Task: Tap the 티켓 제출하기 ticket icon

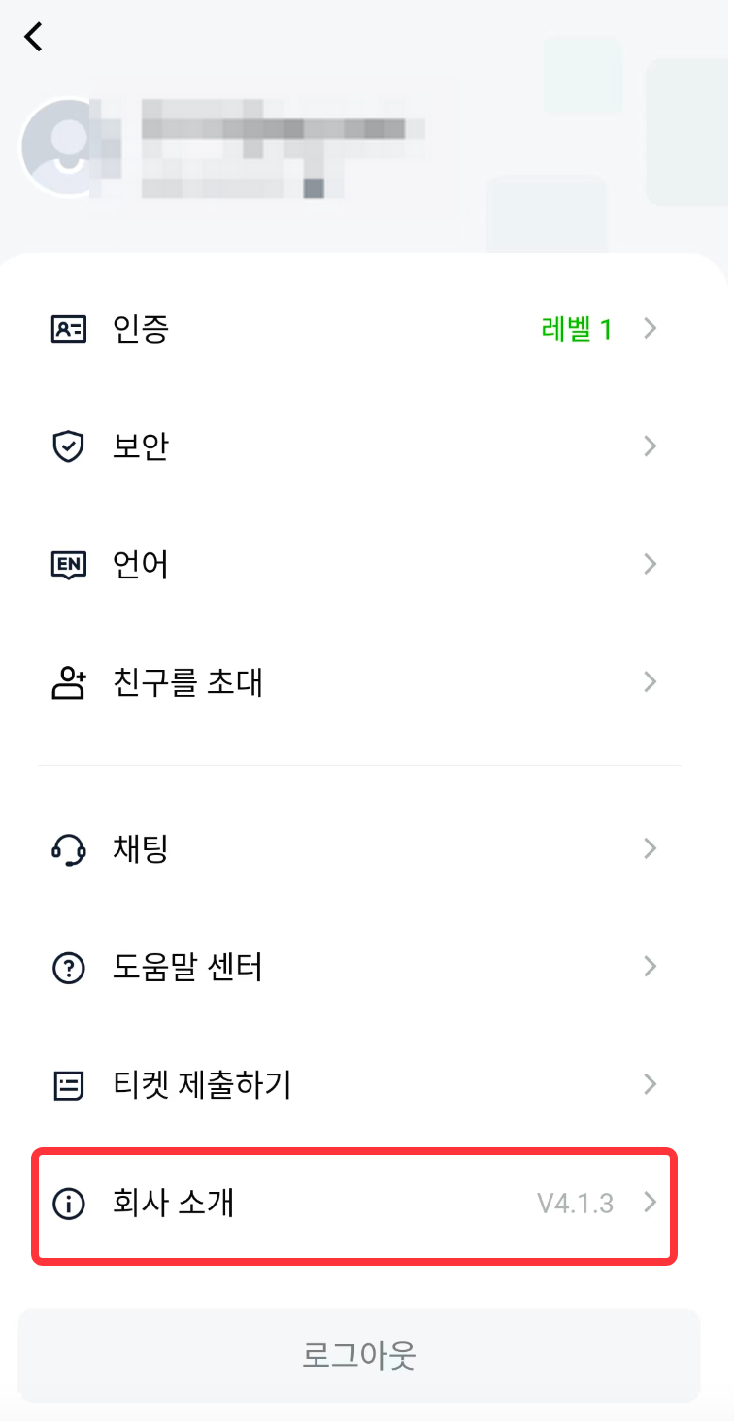Action: [x=68, y=1085]
